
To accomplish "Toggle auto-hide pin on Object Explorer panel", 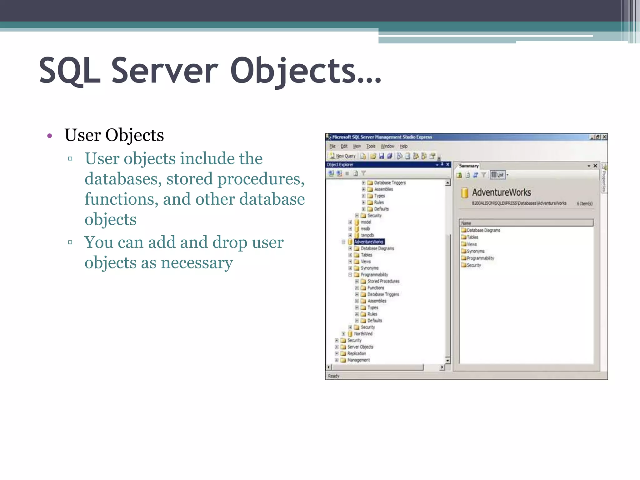I will click(x=442, y=164).
